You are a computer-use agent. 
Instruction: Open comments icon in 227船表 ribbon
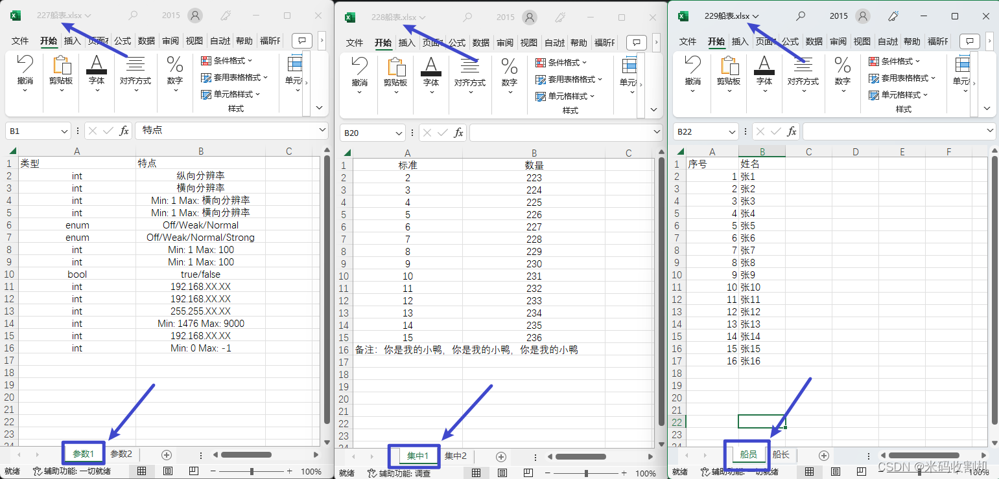point(302,41)
